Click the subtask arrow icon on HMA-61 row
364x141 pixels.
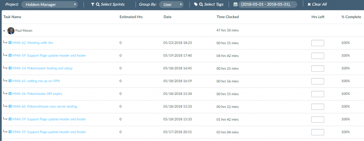5,81
